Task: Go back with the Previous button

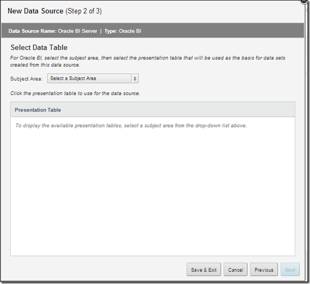Action: (x=264, y=270)
